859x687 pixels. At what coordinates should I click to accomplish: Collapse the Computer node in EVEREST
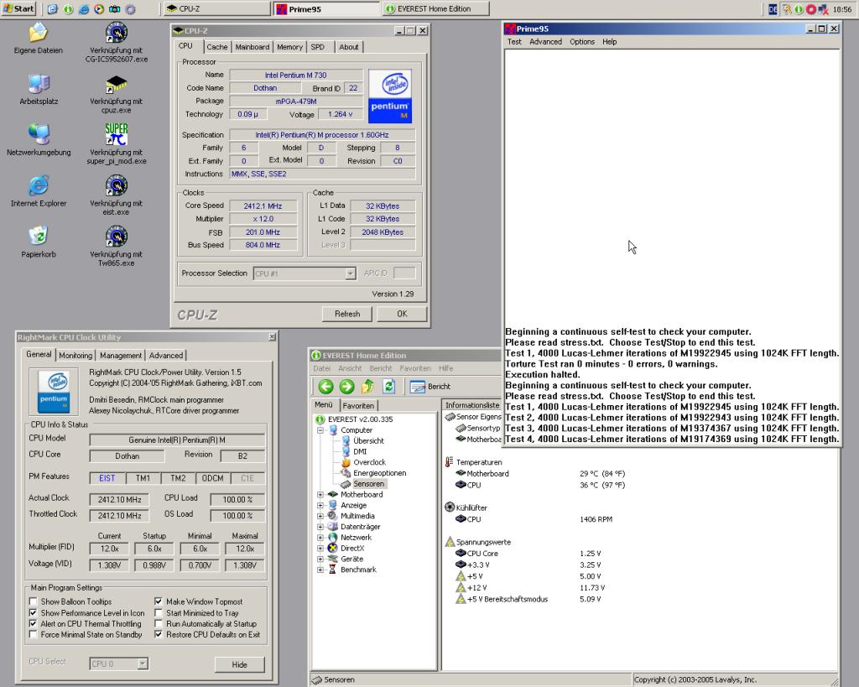click(320, 430)
